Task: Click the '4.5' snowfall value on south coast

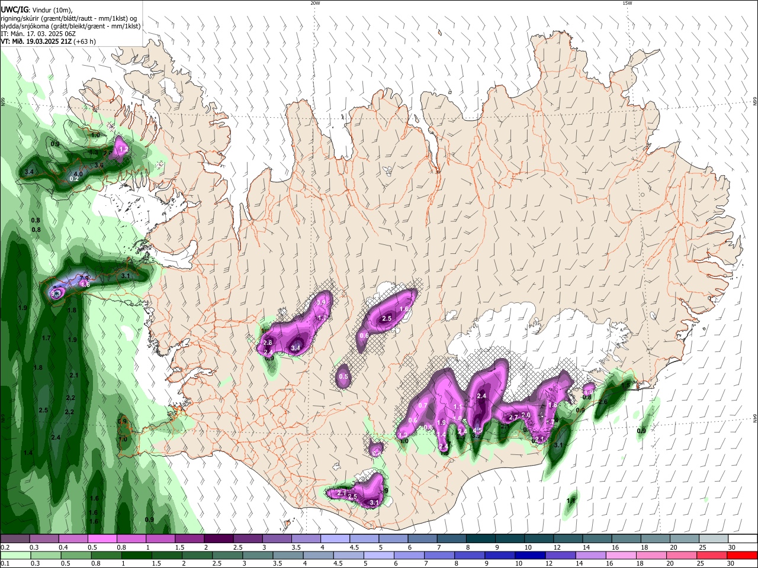Action: [477, 431]
